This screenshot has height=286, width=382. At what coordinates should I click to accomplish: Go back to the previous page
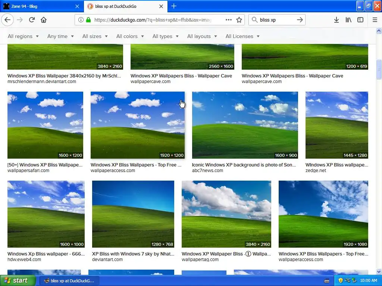click(x=7, y=20)
